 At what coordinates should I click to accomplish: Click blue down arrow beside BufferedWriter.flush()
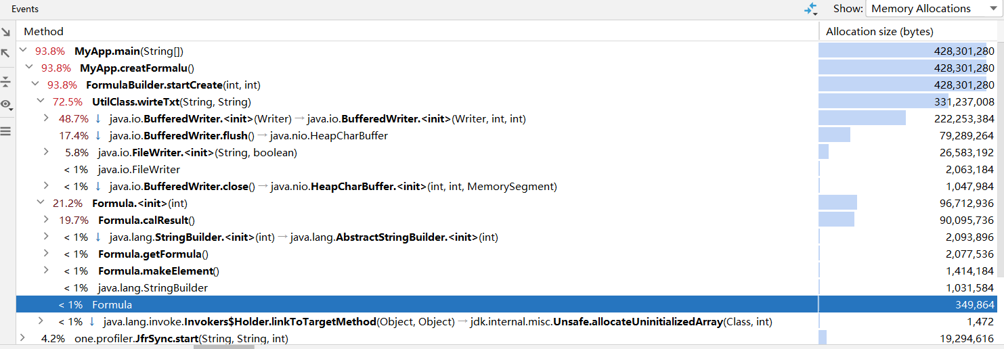click(98, 136)
